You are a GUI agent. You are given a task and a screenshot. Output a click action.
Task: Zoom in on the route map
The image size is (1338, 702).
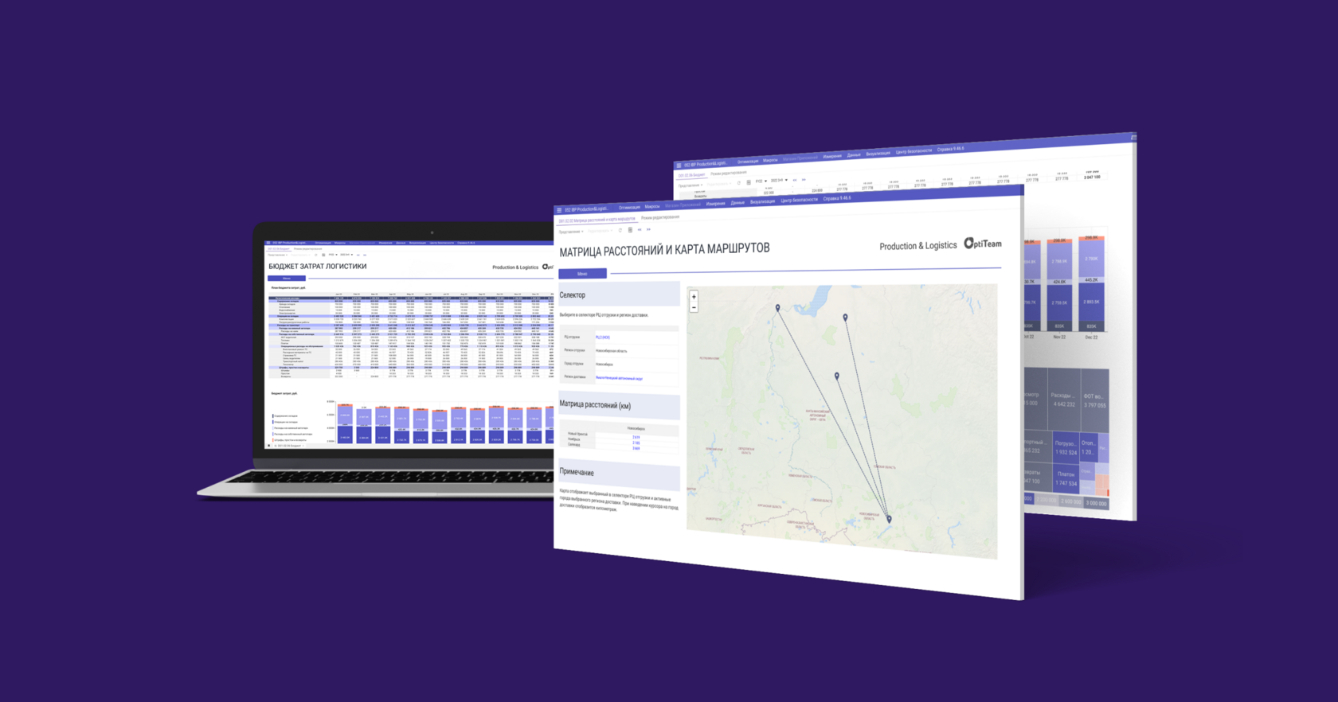[694, 297]
